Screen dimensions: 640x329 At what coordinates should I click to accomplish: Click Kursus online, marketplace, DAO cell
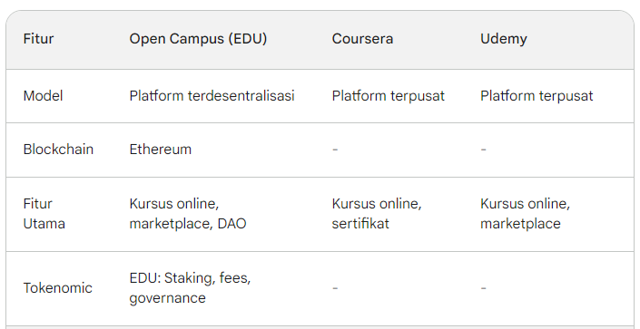[x=188, y=213]
